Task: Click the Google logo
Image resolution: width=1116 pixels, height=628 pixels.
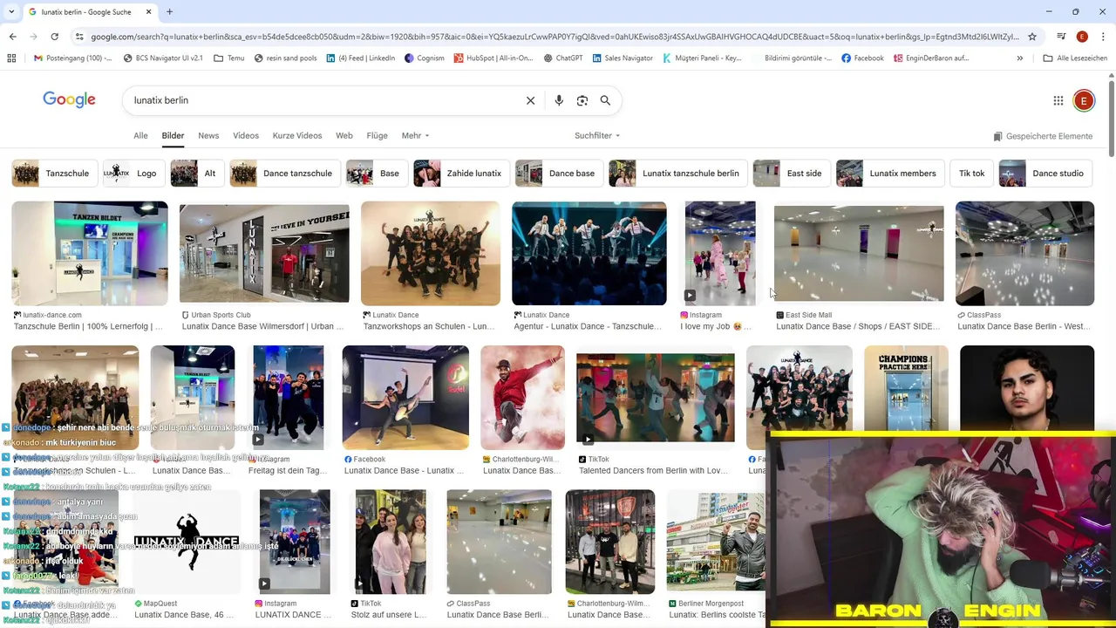Action: pyautogui.click(x=69, y=99)
